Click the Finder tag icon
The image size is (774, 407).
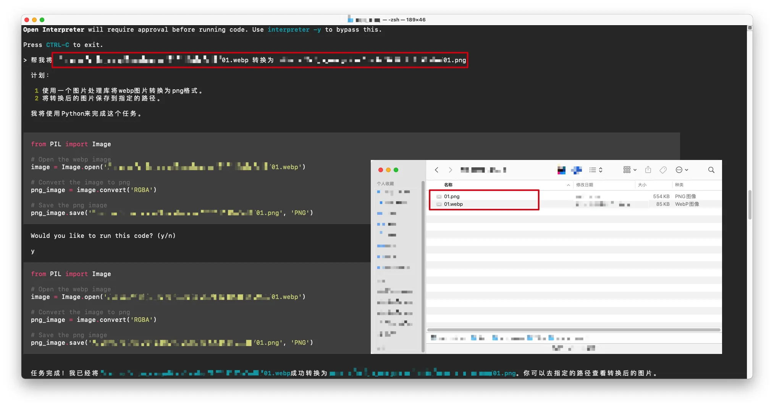tap(663, 170)
